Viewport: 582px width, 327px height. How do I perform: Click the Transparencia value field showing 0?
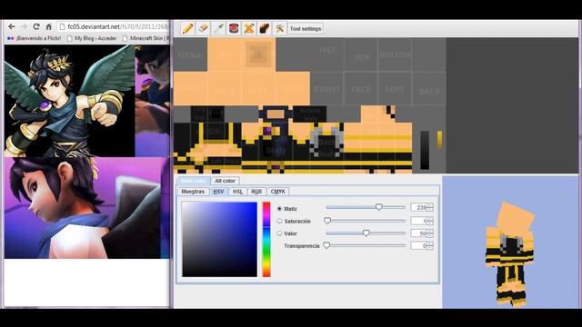[x=418, y=246]
